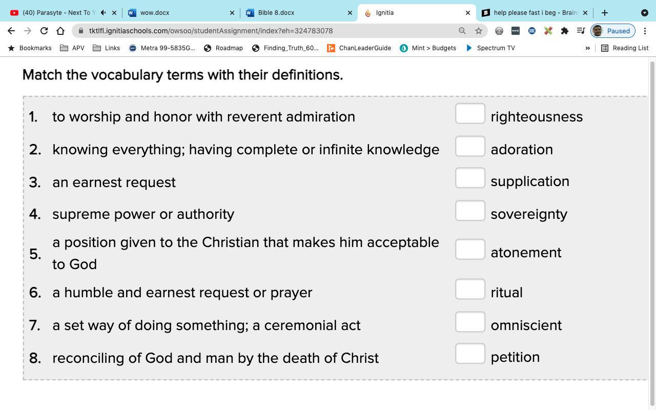Mute the Parasyte tab audio icon
The image size is (656, 410).
pyautogui.click(x=104, y=13)
